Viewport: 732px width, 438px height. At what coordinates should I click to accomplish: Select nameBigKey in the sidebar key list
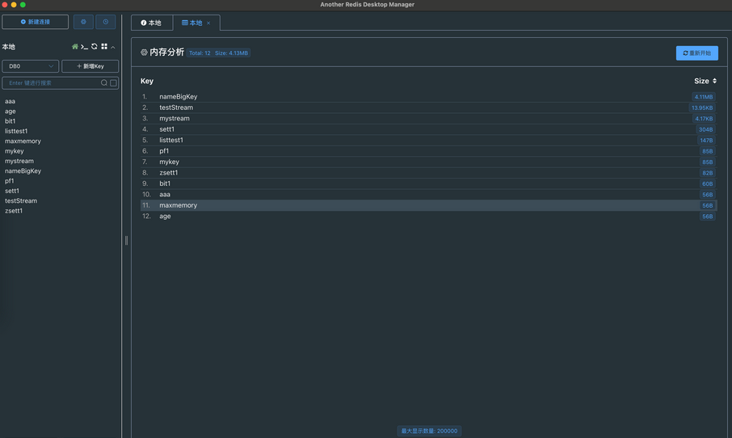[23, 171]
